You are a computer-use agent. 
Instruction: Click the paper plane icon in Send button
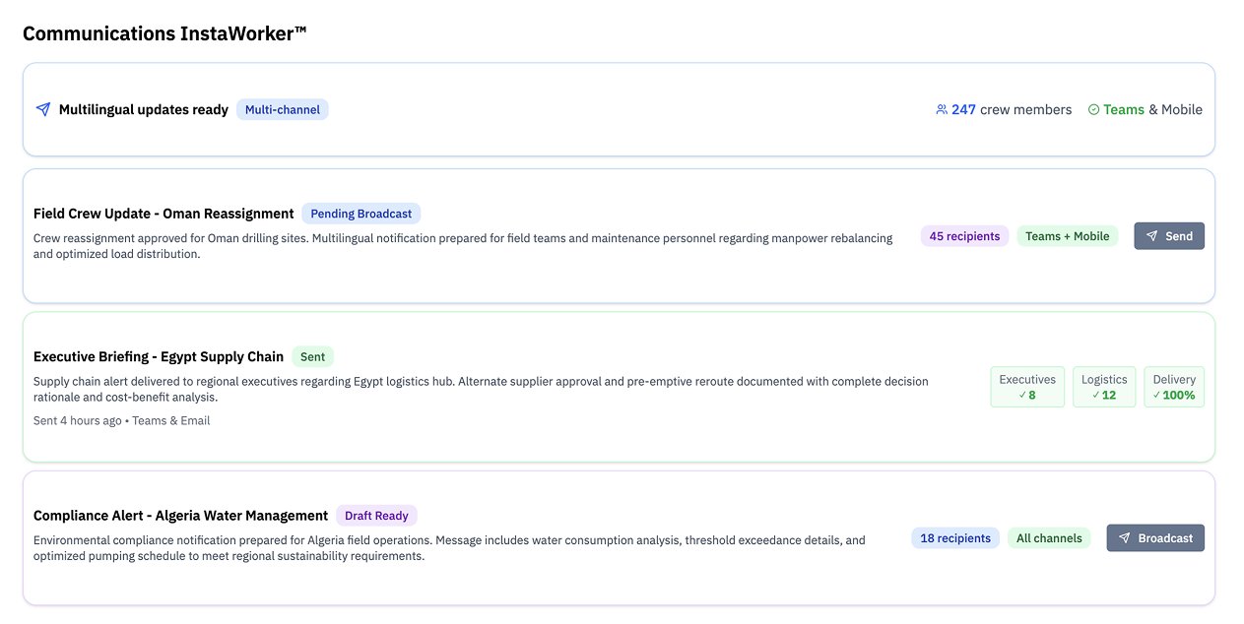[1151, 236]
